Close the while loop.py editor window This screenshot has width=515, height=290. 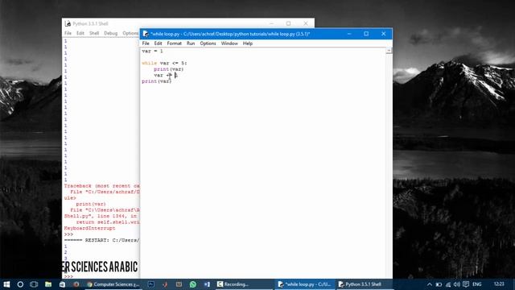point(383,34)
